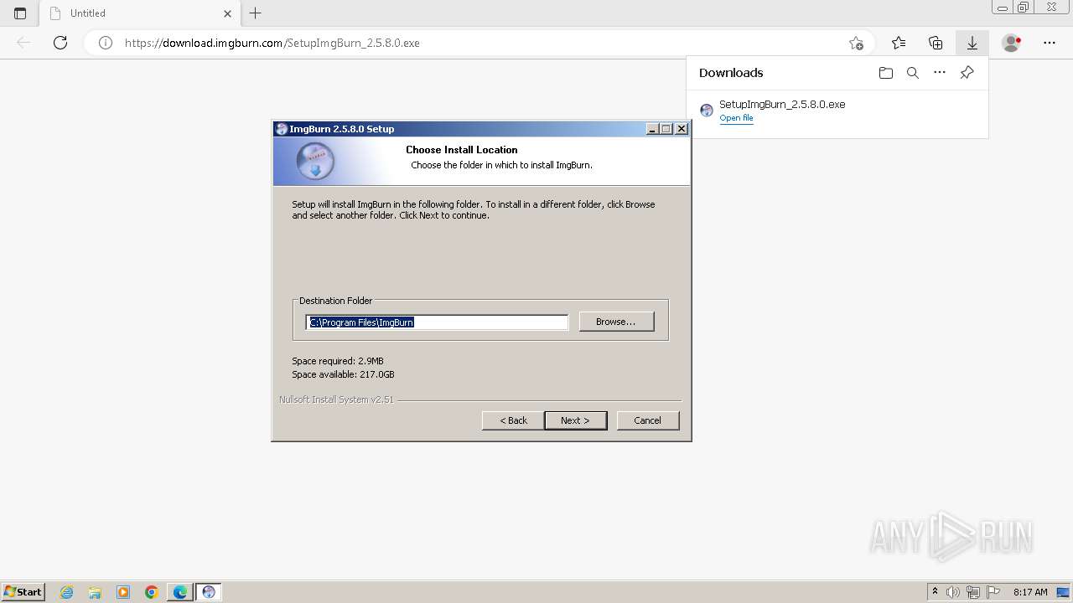The height and width of the screenshot is (603, 1073).
Task: Minimize the ImgBurn Setup window
Action: tap(652, 129)
